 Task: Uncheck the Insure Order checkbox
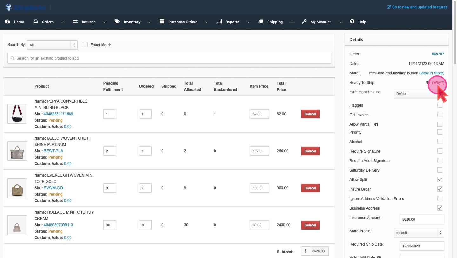(x=440, y=189)
